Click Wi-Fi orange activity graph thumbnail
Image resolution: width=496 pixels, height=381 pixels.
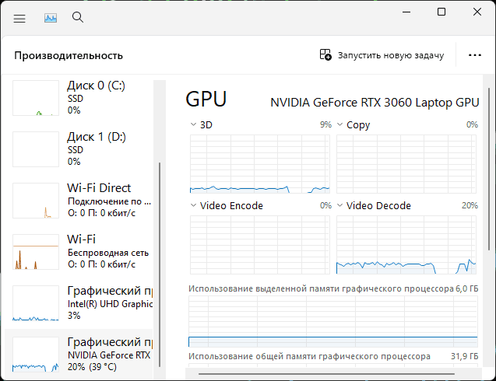pyautogui.click(x=36, y=251)
